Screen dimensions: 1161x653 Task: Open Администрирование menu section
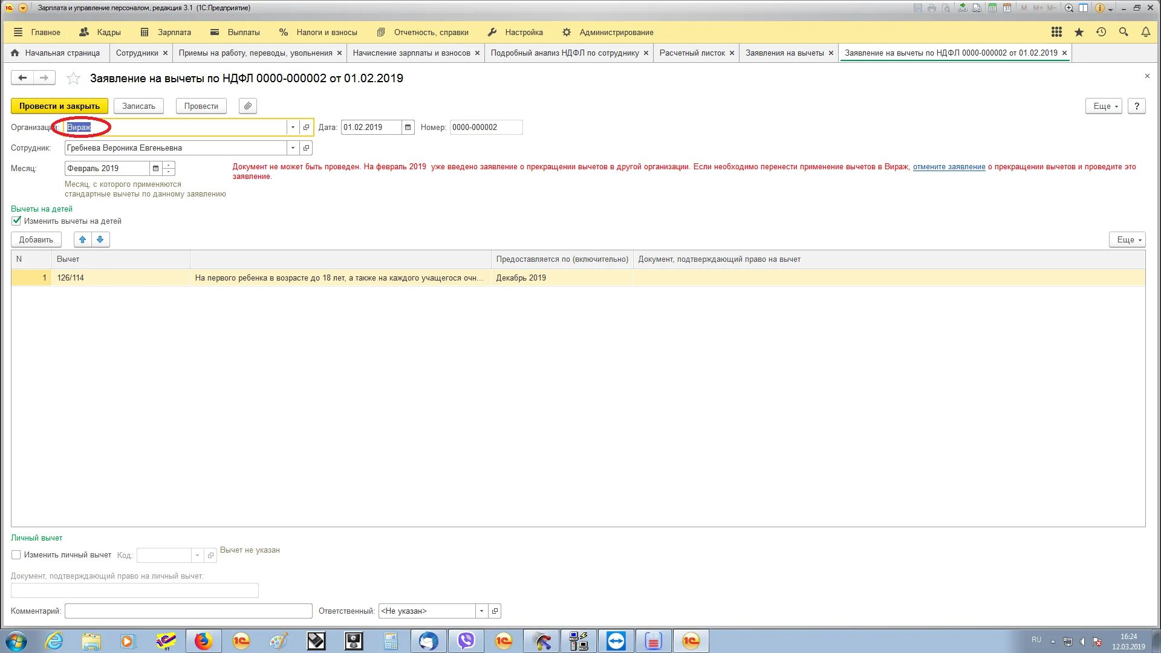point(608,32)
